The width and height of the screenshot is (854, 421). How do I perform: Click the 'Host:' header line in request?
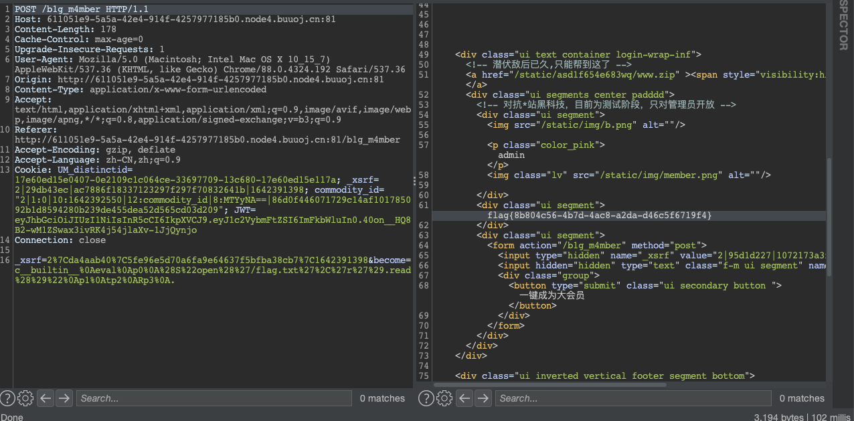(x=175, y=19)
